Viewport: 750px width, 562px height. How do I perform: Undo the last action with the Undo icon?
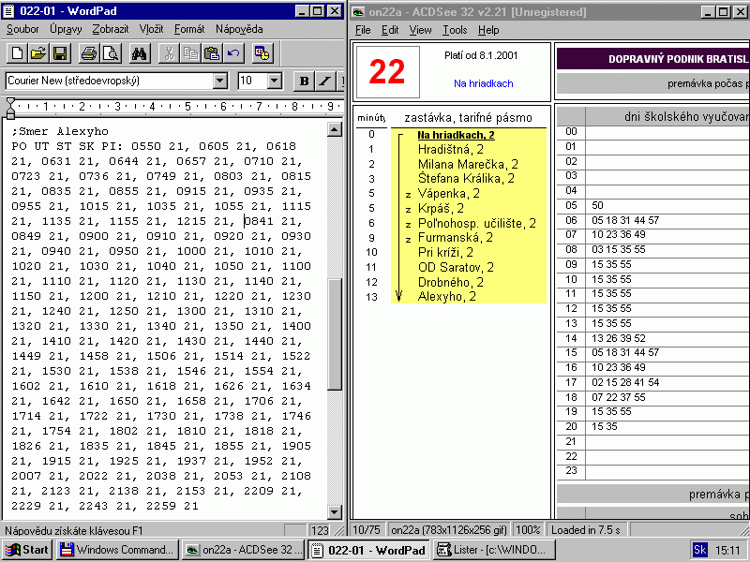(x=233, y=53)
